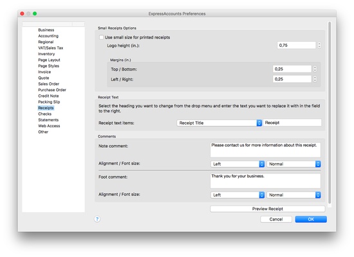Select the Accounting preferences section
This screenshot has width=354, height=257.
[x=48, y=36]
